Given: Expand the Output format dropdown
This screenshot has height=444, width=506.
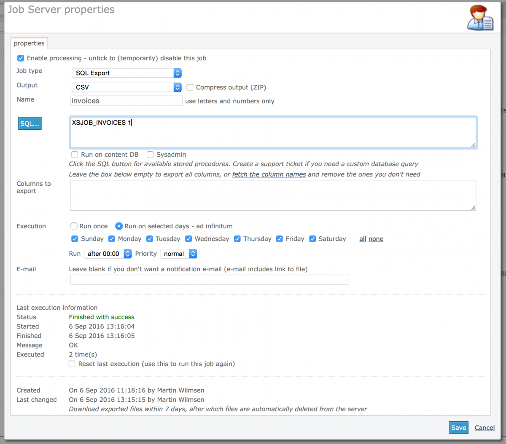Looking at the screenshot, I should (126, 87).
